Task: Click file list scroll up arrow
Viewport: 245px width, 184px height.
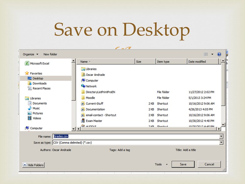Action: click(223, 61)
